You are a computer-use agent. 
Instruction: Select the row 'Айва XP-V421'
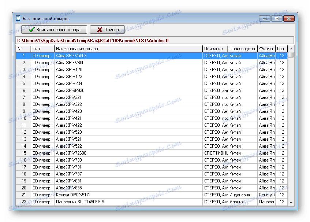click(x=152, y=118)
